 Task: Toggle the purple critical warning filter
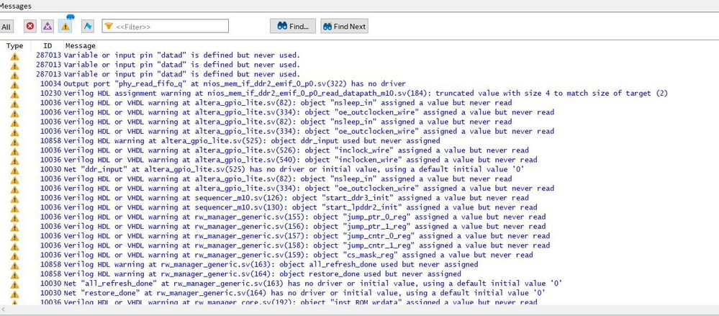tap(48, 26)
